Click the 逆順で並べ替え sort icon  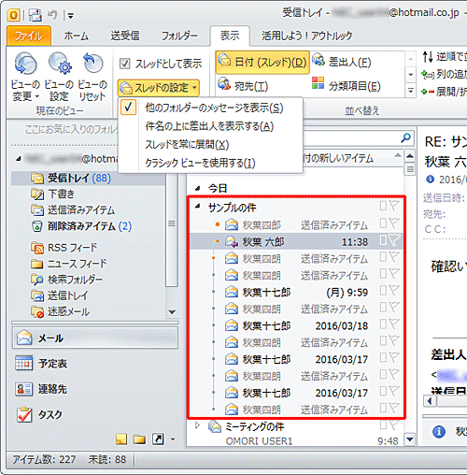coord(428,57)
